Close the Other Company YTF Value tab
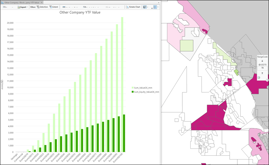The height and width of the screenshot is (165, 269). (42, 2)
